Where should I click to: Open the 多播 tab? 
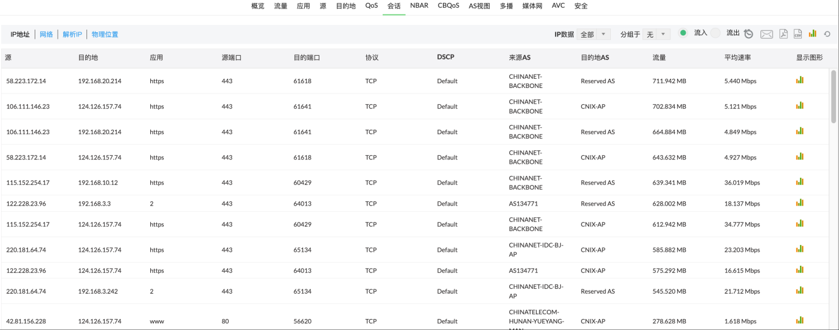click(506, 6)
